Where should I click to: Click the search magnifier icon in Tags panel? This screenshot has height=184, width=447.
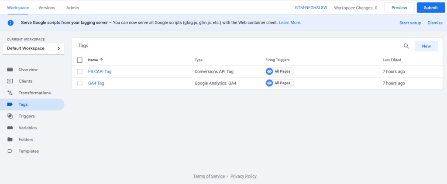pyautogui.click(x=406, y=46)
